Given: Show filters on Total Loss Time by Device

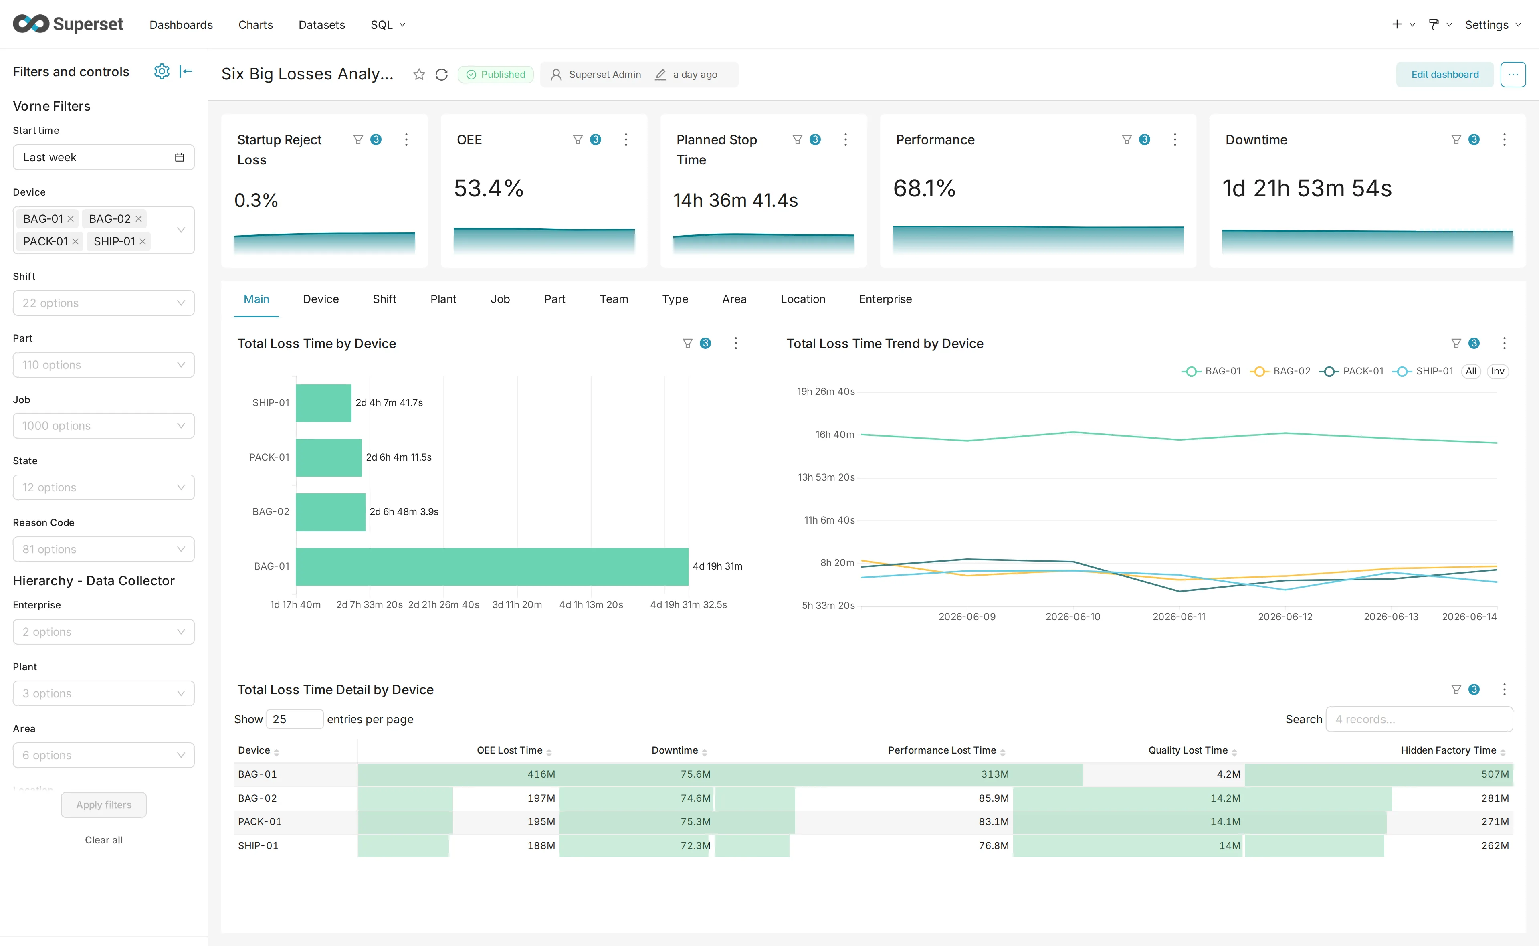Looking at the screenshot, I should [697, 343].
